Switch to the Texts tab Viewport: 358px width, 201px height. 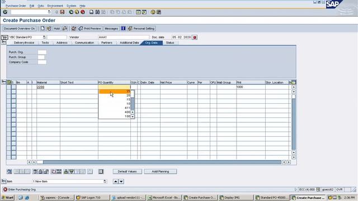[x=45, y=42]
